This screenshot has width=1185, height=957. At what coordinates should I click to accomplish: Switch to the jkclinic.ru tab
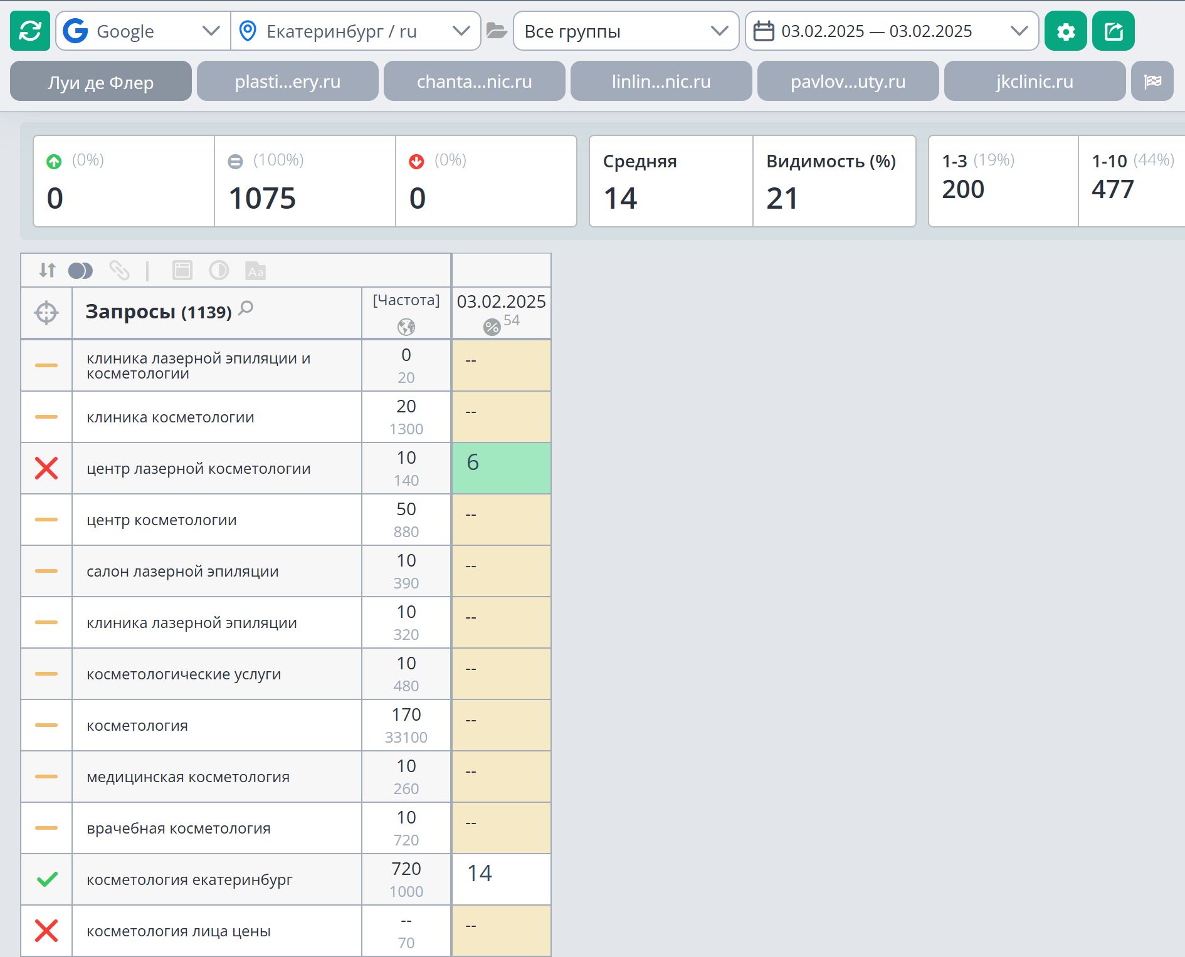click(1035, 81)
